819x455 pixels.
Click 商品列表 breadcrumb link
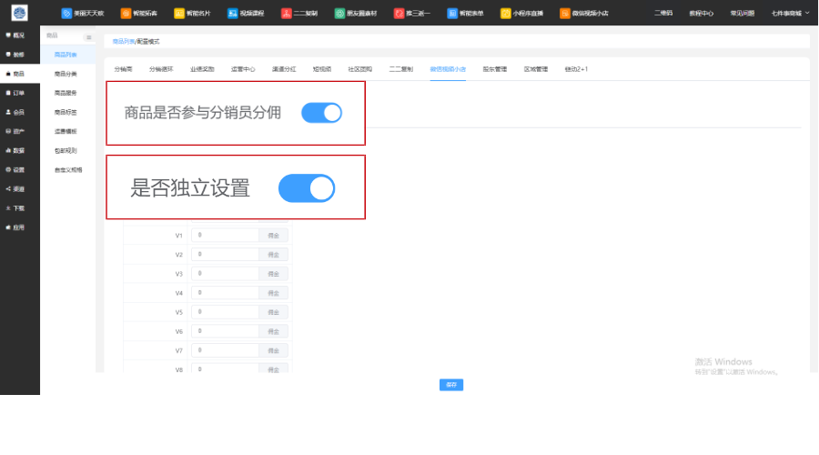[x=123, y=41]
